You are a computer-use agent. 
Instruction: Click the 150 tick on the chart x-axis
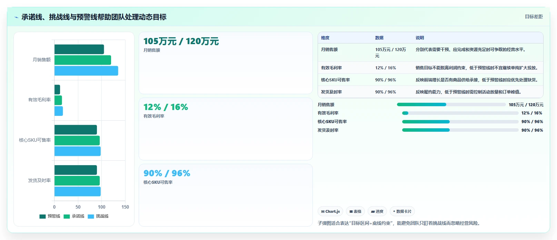tap(125, 207)
